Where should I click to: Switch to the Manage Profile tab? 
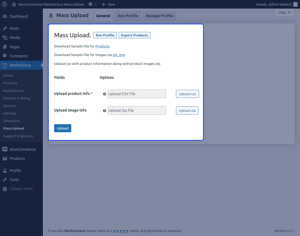point(159,16)
